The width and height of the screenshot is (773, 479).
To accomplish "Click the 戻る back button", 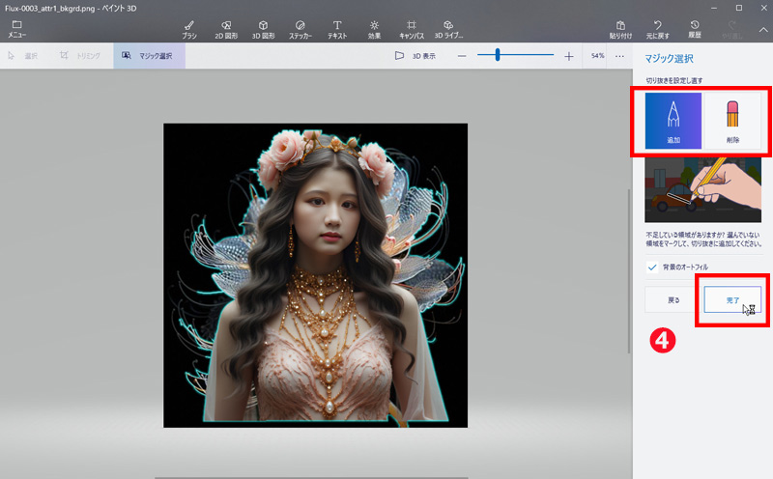I will point(673,299).
